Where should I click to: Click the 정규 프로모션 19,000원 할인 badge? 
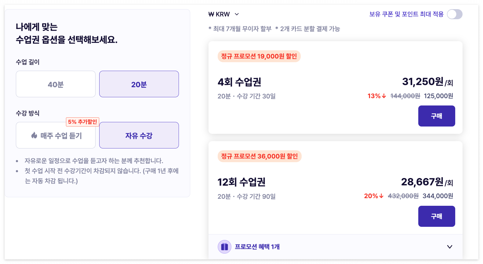click(259, 56)
